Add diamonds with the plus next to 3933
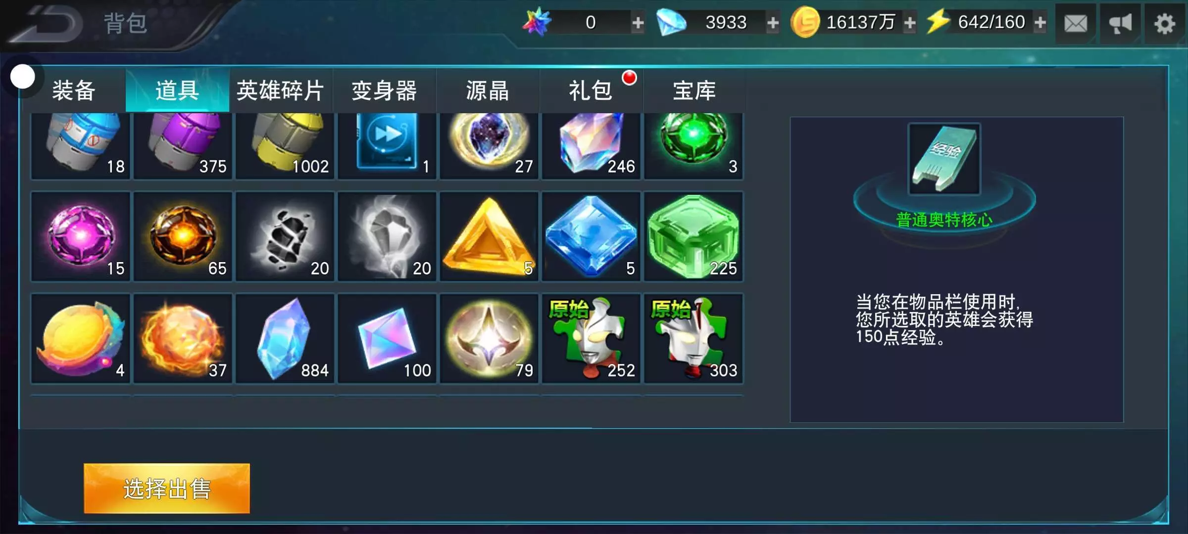 coord(773,22)
